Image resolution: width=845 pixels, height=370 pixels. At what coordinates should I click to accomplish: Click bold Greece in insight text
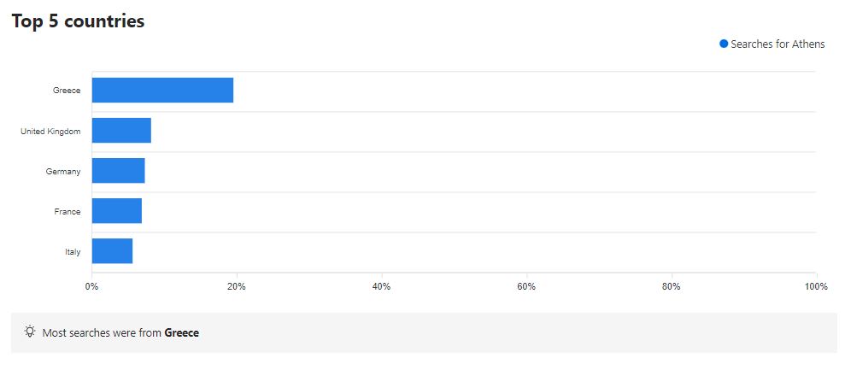tap(181, 332)
